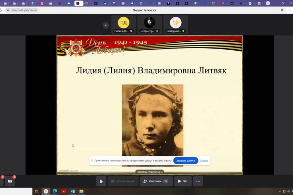This screenshot has width=293, height=195.
Task: Open the Чат chat panel
Action: click(x=183, y=181)
